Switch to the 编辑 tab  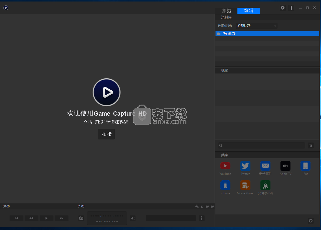pyautogui.click(x=249, y=11)
